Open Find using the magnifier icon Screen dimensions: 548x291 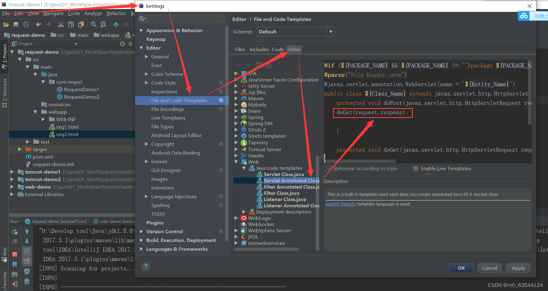(x=93, y=24)
